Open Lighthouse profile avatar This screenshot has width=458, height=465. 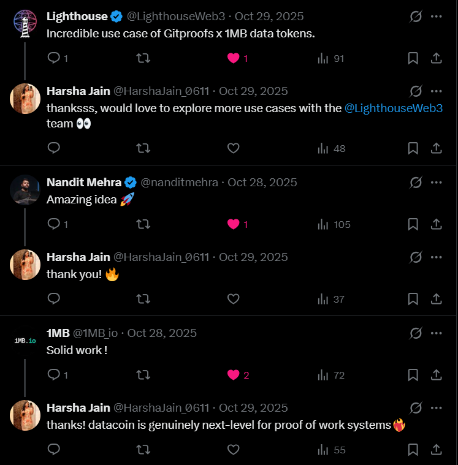coord(25,24)
